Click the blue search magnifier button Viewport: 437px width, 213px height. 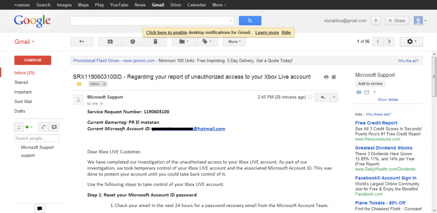[x=250, y=20]
